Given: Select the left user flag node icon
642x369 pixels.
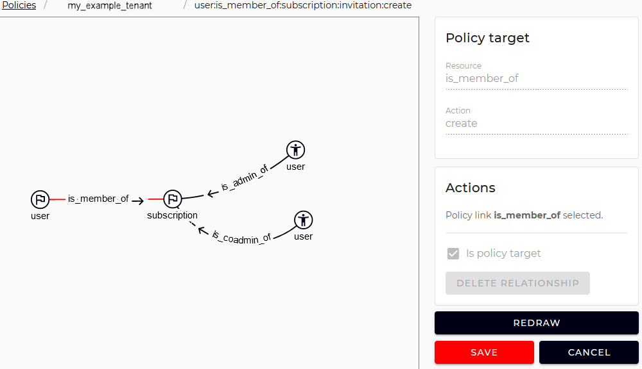Looking at the screenshot, I should click(x=40, y=199).
